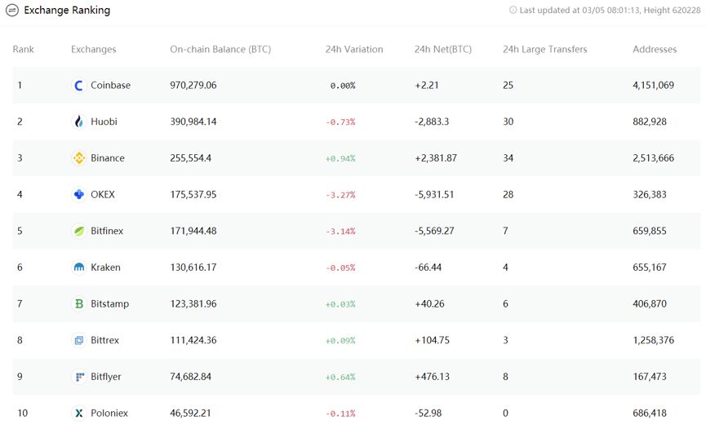Click the Last updated timestamp text

coord(610,10)
